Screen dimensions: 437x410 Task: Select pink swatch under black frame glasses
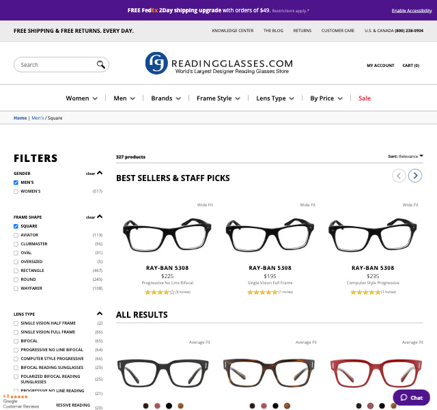click(157, 406)
